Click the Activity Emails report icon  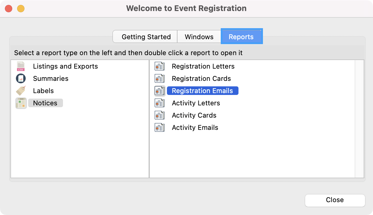point(160,128)
